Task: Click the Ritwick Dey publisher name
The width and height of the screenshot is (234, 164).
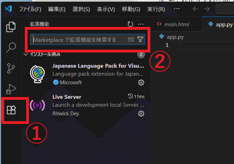Action: point(66,114)
